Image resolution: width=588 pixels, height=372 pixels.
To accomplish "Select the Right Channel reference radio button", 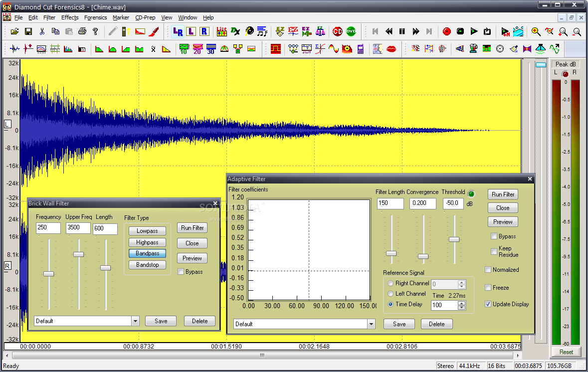I will click(391, 283).
